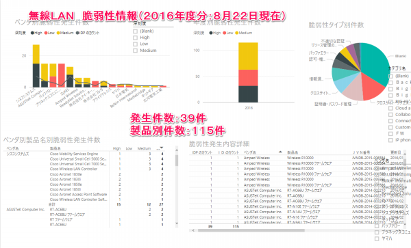The image size is (411, 248).
Task: Click the sort-descending arrow in the vendor product table header
Action: pyautogui.click(x=162, y=148)
